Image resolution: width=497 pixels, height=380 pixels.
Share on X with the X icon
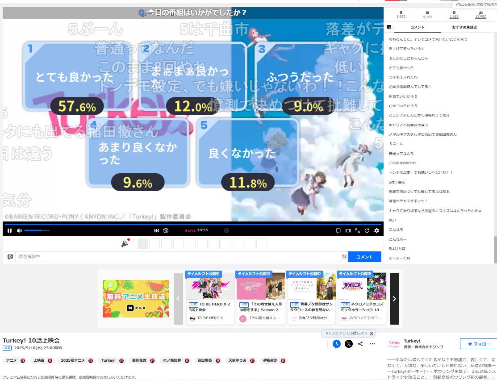349,344
